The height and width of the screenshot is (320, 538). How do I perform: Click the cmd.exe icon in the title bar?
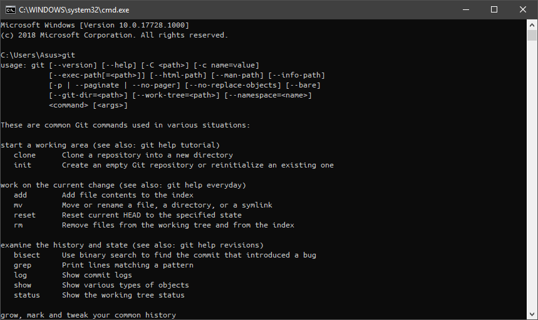[x=9, y=9]
